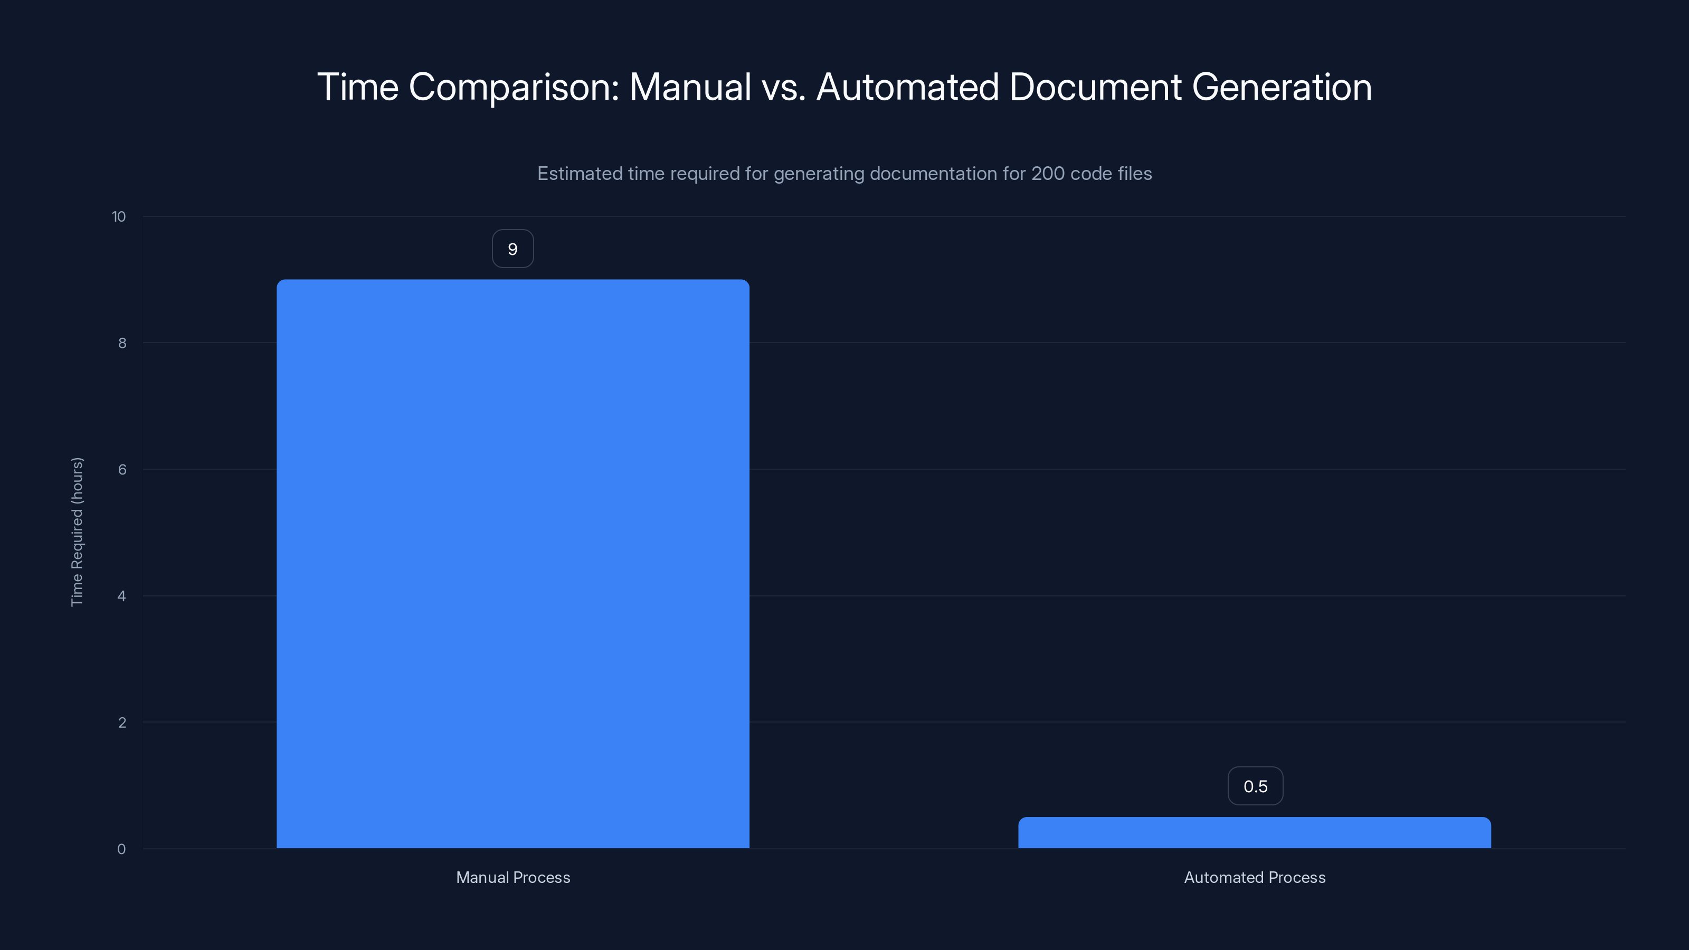Image resolution: width=1689 pixels, height=950 pixels.
Task: Click the subtitle about 200 code files
Action: [844, 174]
